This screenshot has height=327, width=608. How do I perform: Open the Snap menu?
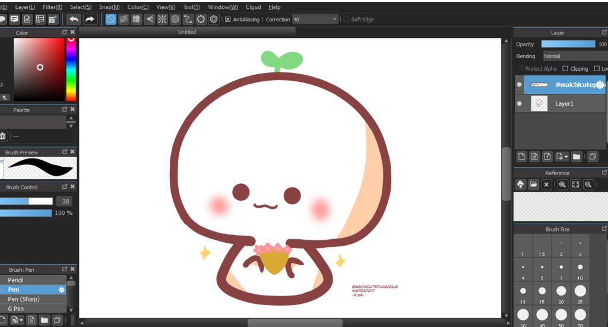tap(109, 7)
